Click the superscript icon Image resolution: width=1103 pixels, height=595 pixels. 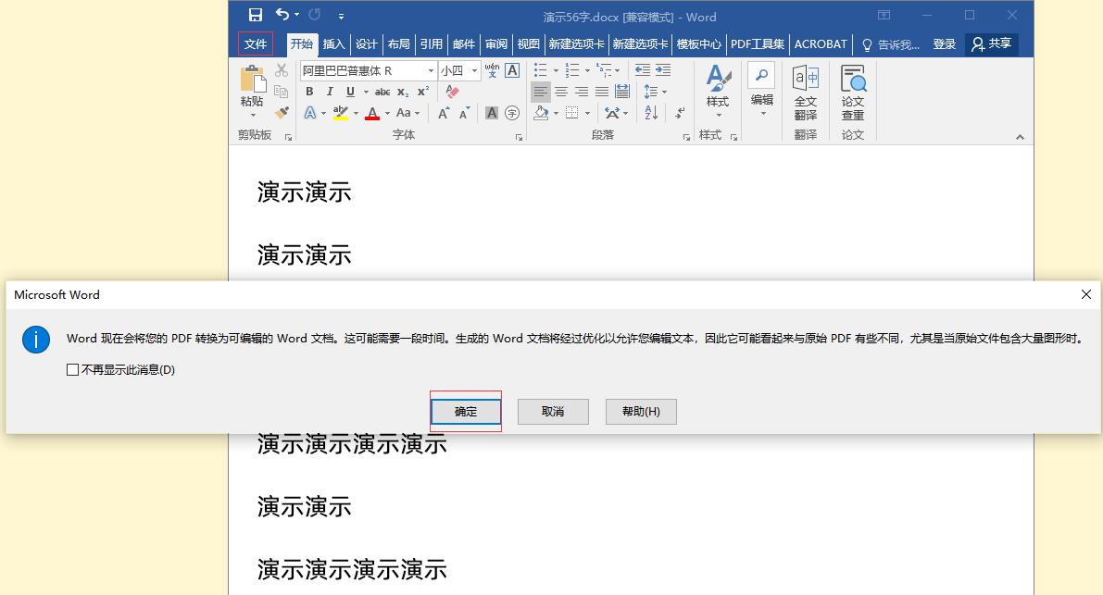click(x=421, y=92)
